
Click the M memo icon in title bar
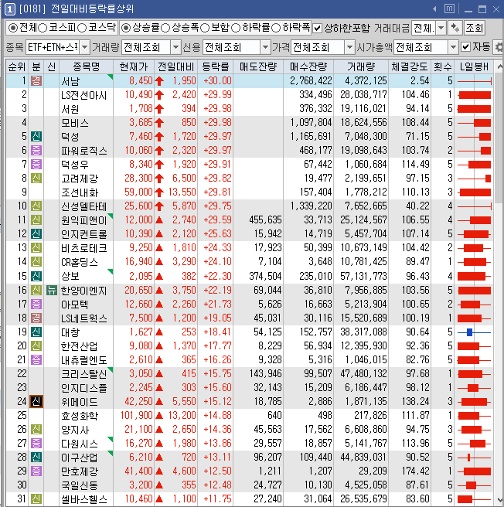pos(449,9)
